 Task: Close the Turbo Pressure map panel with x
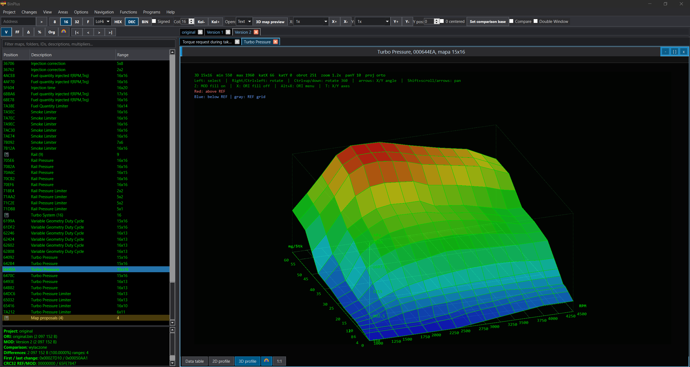point(684,52)
